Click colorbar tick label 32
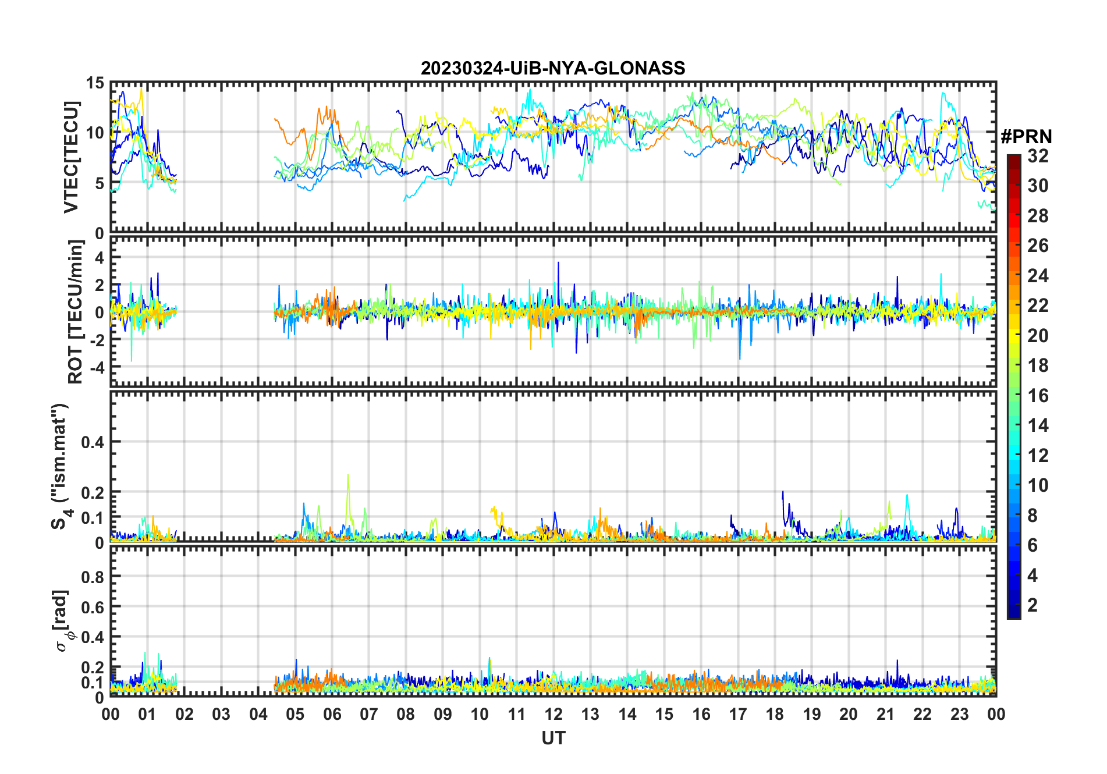This screenshot has height=774, width=1107. pos(1038,156)
